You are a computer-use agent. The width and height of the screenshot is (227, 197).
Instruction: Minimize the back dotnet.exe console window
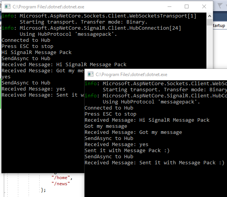[169, 6]
